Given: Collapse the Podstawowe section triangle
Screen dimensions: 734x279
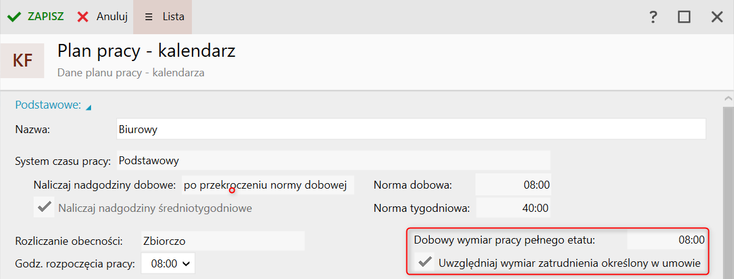Looking at the screenshot, I should (x=89, y=107).
